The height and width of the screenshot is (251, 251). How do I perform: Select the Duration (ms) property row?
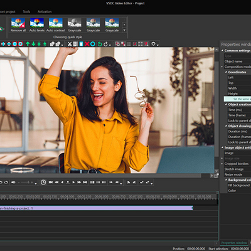pos(239,131)
